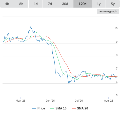Click the remove graph button
This screenshot has width=120, height=115.
point(108,11)
